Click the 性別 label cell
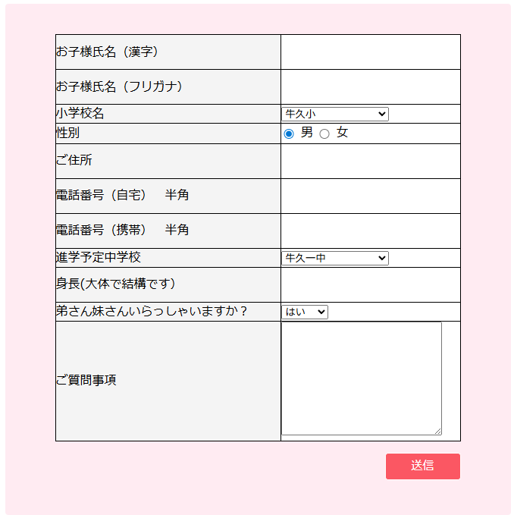Screen dimensions: 514x515 pos(168,133)
